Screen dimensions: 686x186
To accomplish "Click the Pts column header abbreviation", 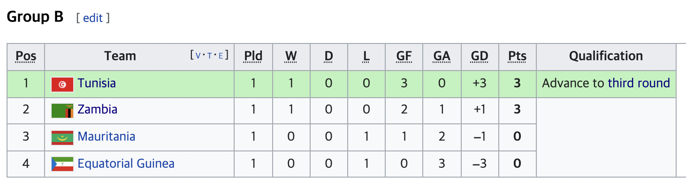I will (517, 57).
